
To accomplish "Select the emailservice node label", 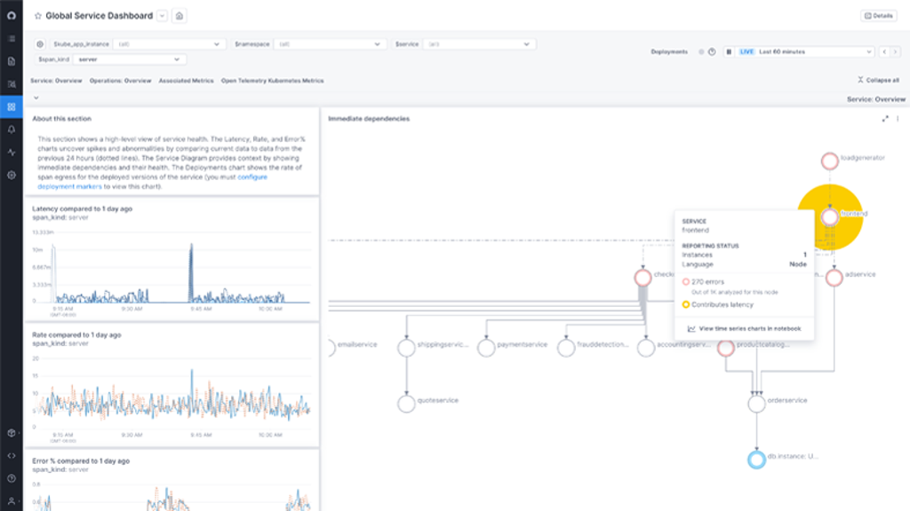I will click(357, 345).
